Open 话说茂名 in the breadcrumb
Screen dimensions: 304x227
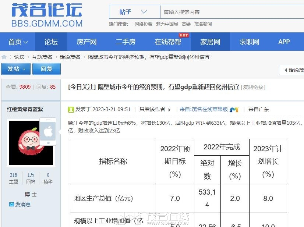point(70,57)
